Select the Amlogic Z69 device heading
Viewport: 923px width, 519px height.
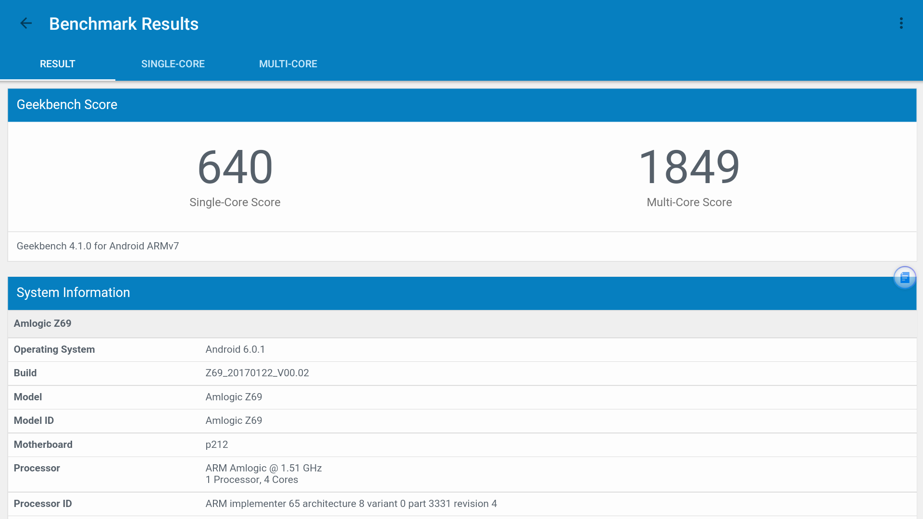42,323
